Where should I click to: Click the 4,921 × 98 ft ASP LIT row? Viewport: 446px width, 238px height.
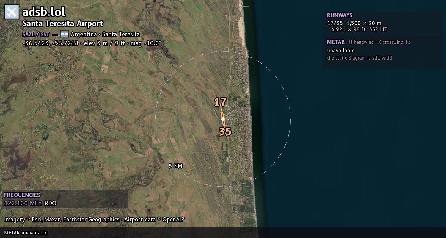(x=359, y=29)
